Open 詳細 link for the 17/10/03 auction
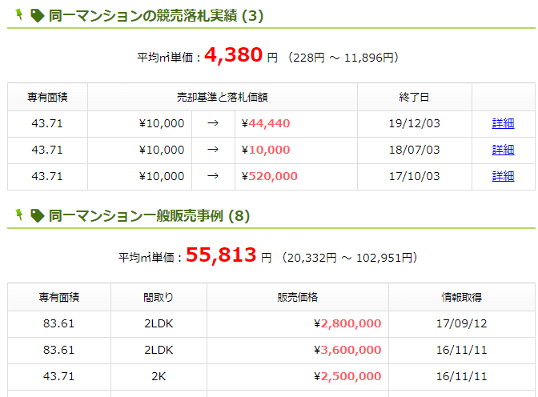Viewport: 538px width, 397px height. tap(503, 176)
